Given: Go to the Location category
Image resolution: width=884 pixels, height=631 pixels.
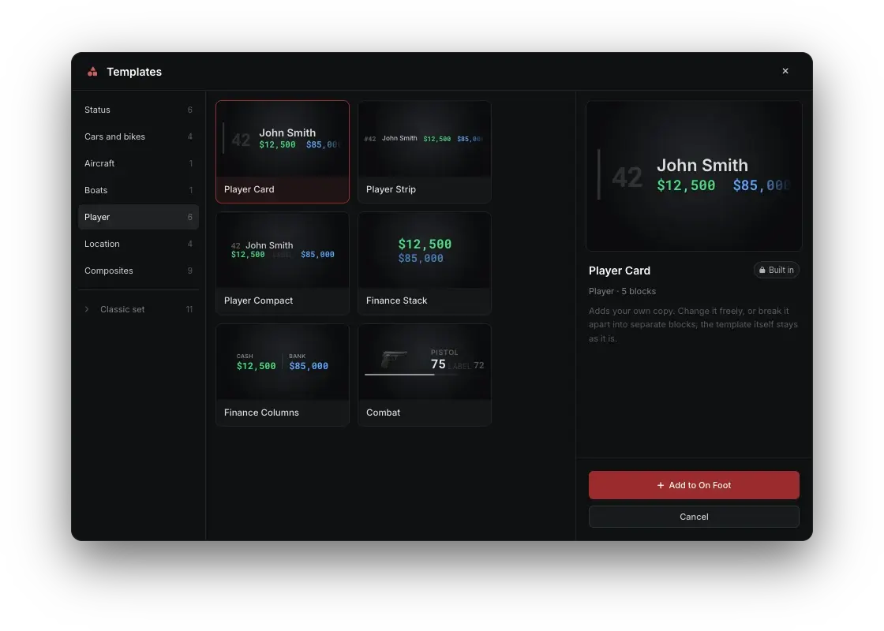Looking at the screenshot, I should click(x=138, y=244).
